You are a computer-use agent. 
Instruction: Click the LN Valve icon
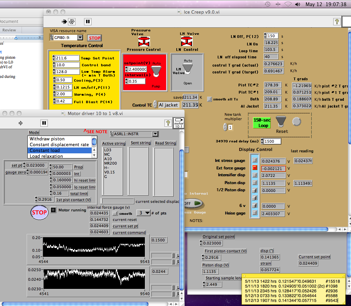tap(187, 42)
